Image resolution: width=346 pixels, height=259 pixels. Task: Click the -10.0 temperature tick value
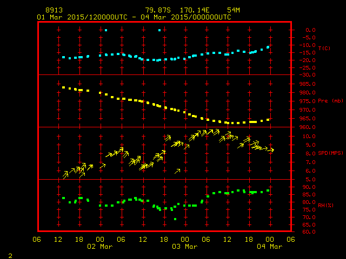coord(308,45)
